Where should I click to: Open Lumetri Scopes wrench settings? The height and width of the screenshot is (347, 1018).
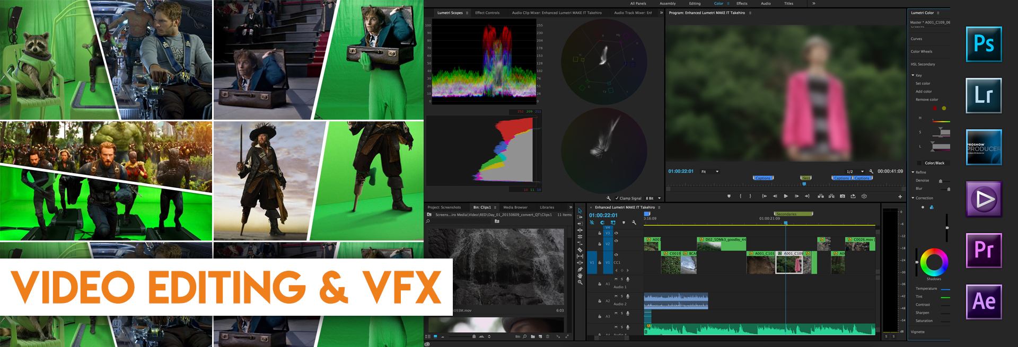coord(609,198)
